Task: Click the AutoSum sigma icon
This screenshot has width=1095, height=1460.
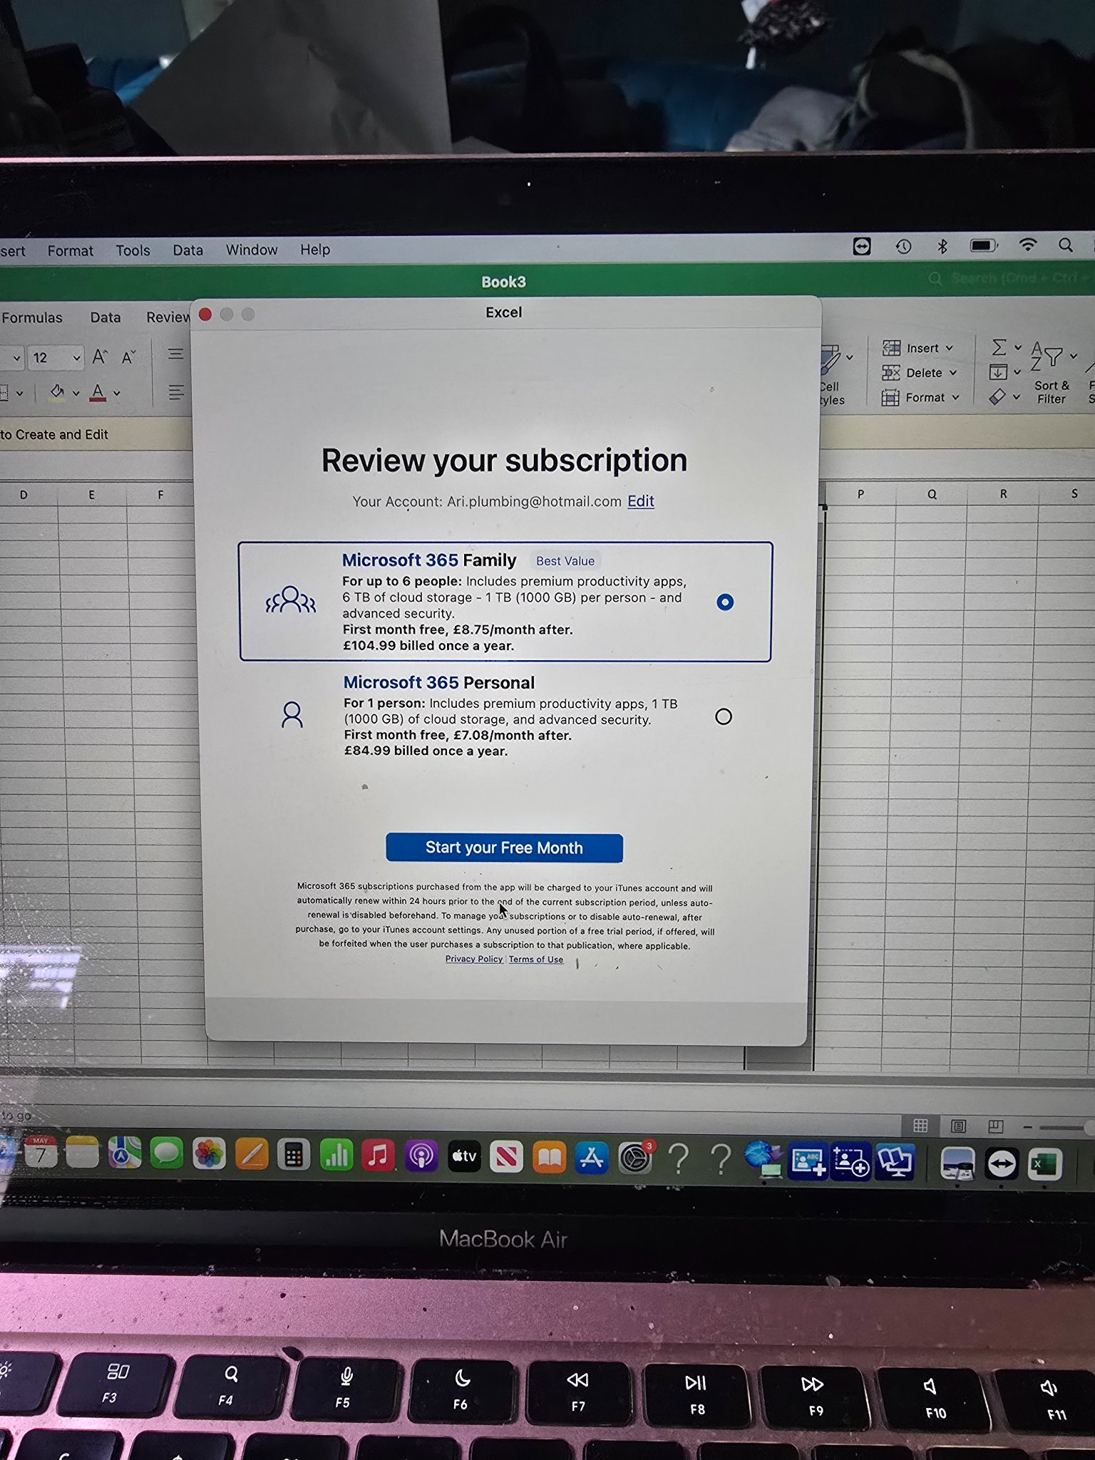Action: click(999, 347)
